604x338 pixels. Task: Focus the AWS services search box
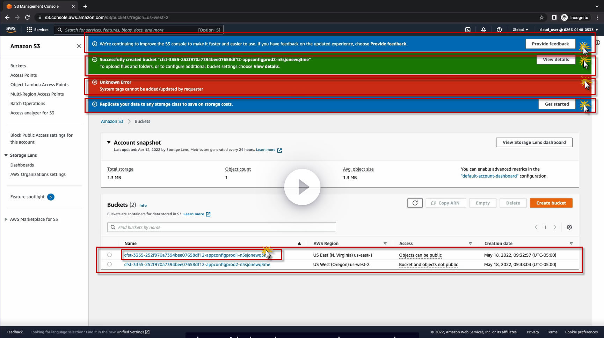(139, 30)
